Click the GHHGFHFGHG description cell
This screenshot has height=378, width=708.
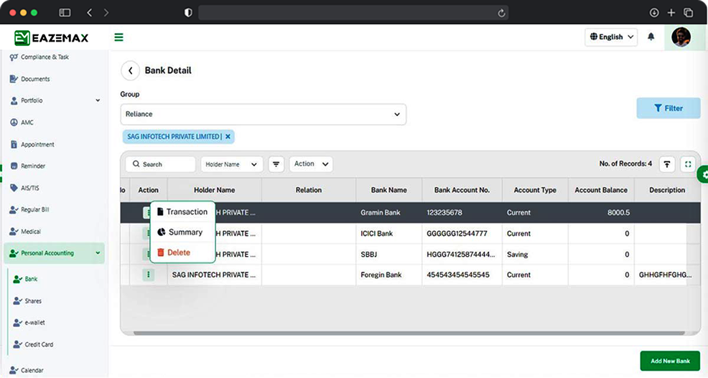coord(667,275)
